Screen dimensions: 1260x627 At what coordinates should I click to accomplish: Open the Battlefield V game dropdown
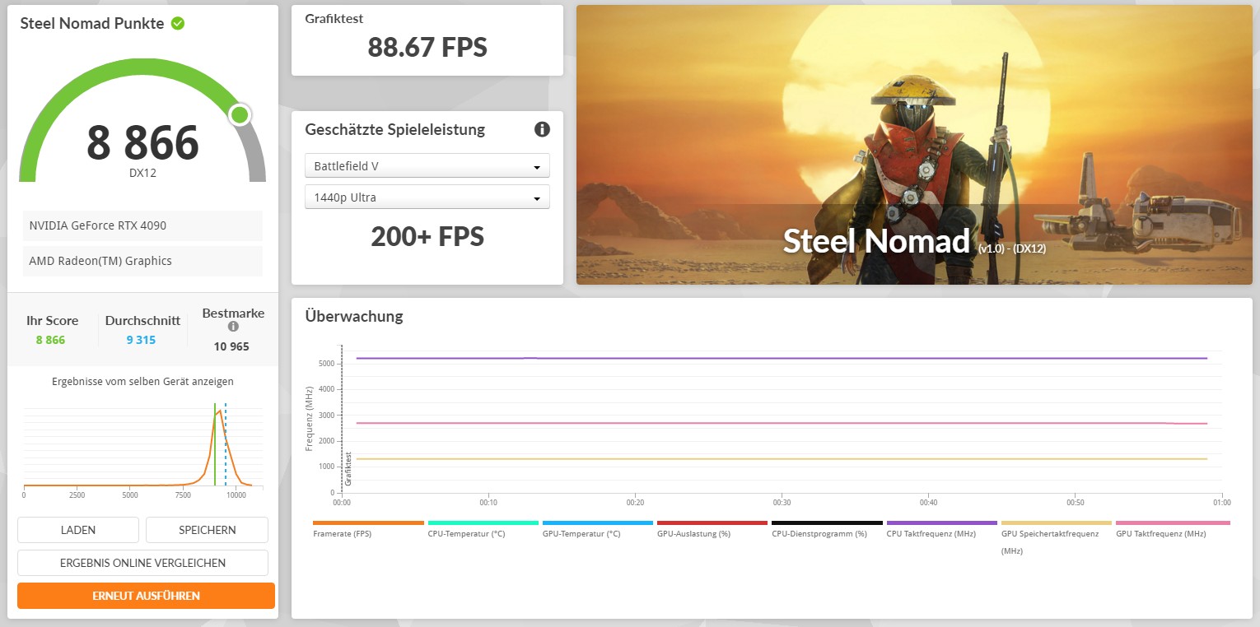click(427, 165)
